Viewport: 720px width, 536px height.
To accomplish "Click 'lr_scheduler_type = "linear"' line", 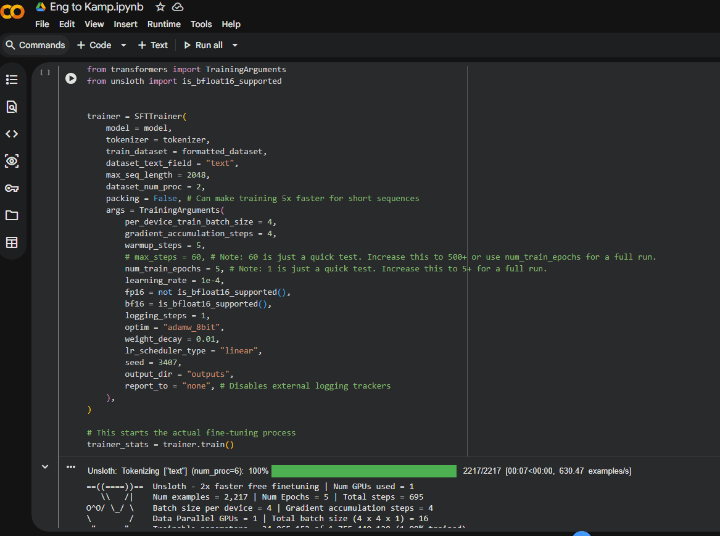I will 193,350.
